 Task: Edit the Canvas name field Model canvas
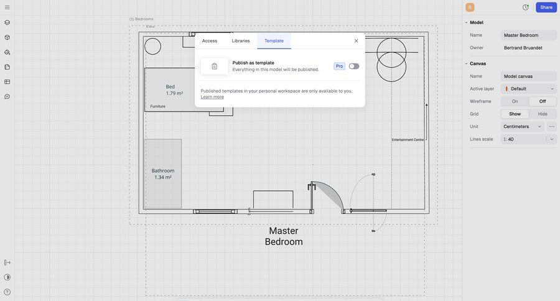(x=528, y=76)
